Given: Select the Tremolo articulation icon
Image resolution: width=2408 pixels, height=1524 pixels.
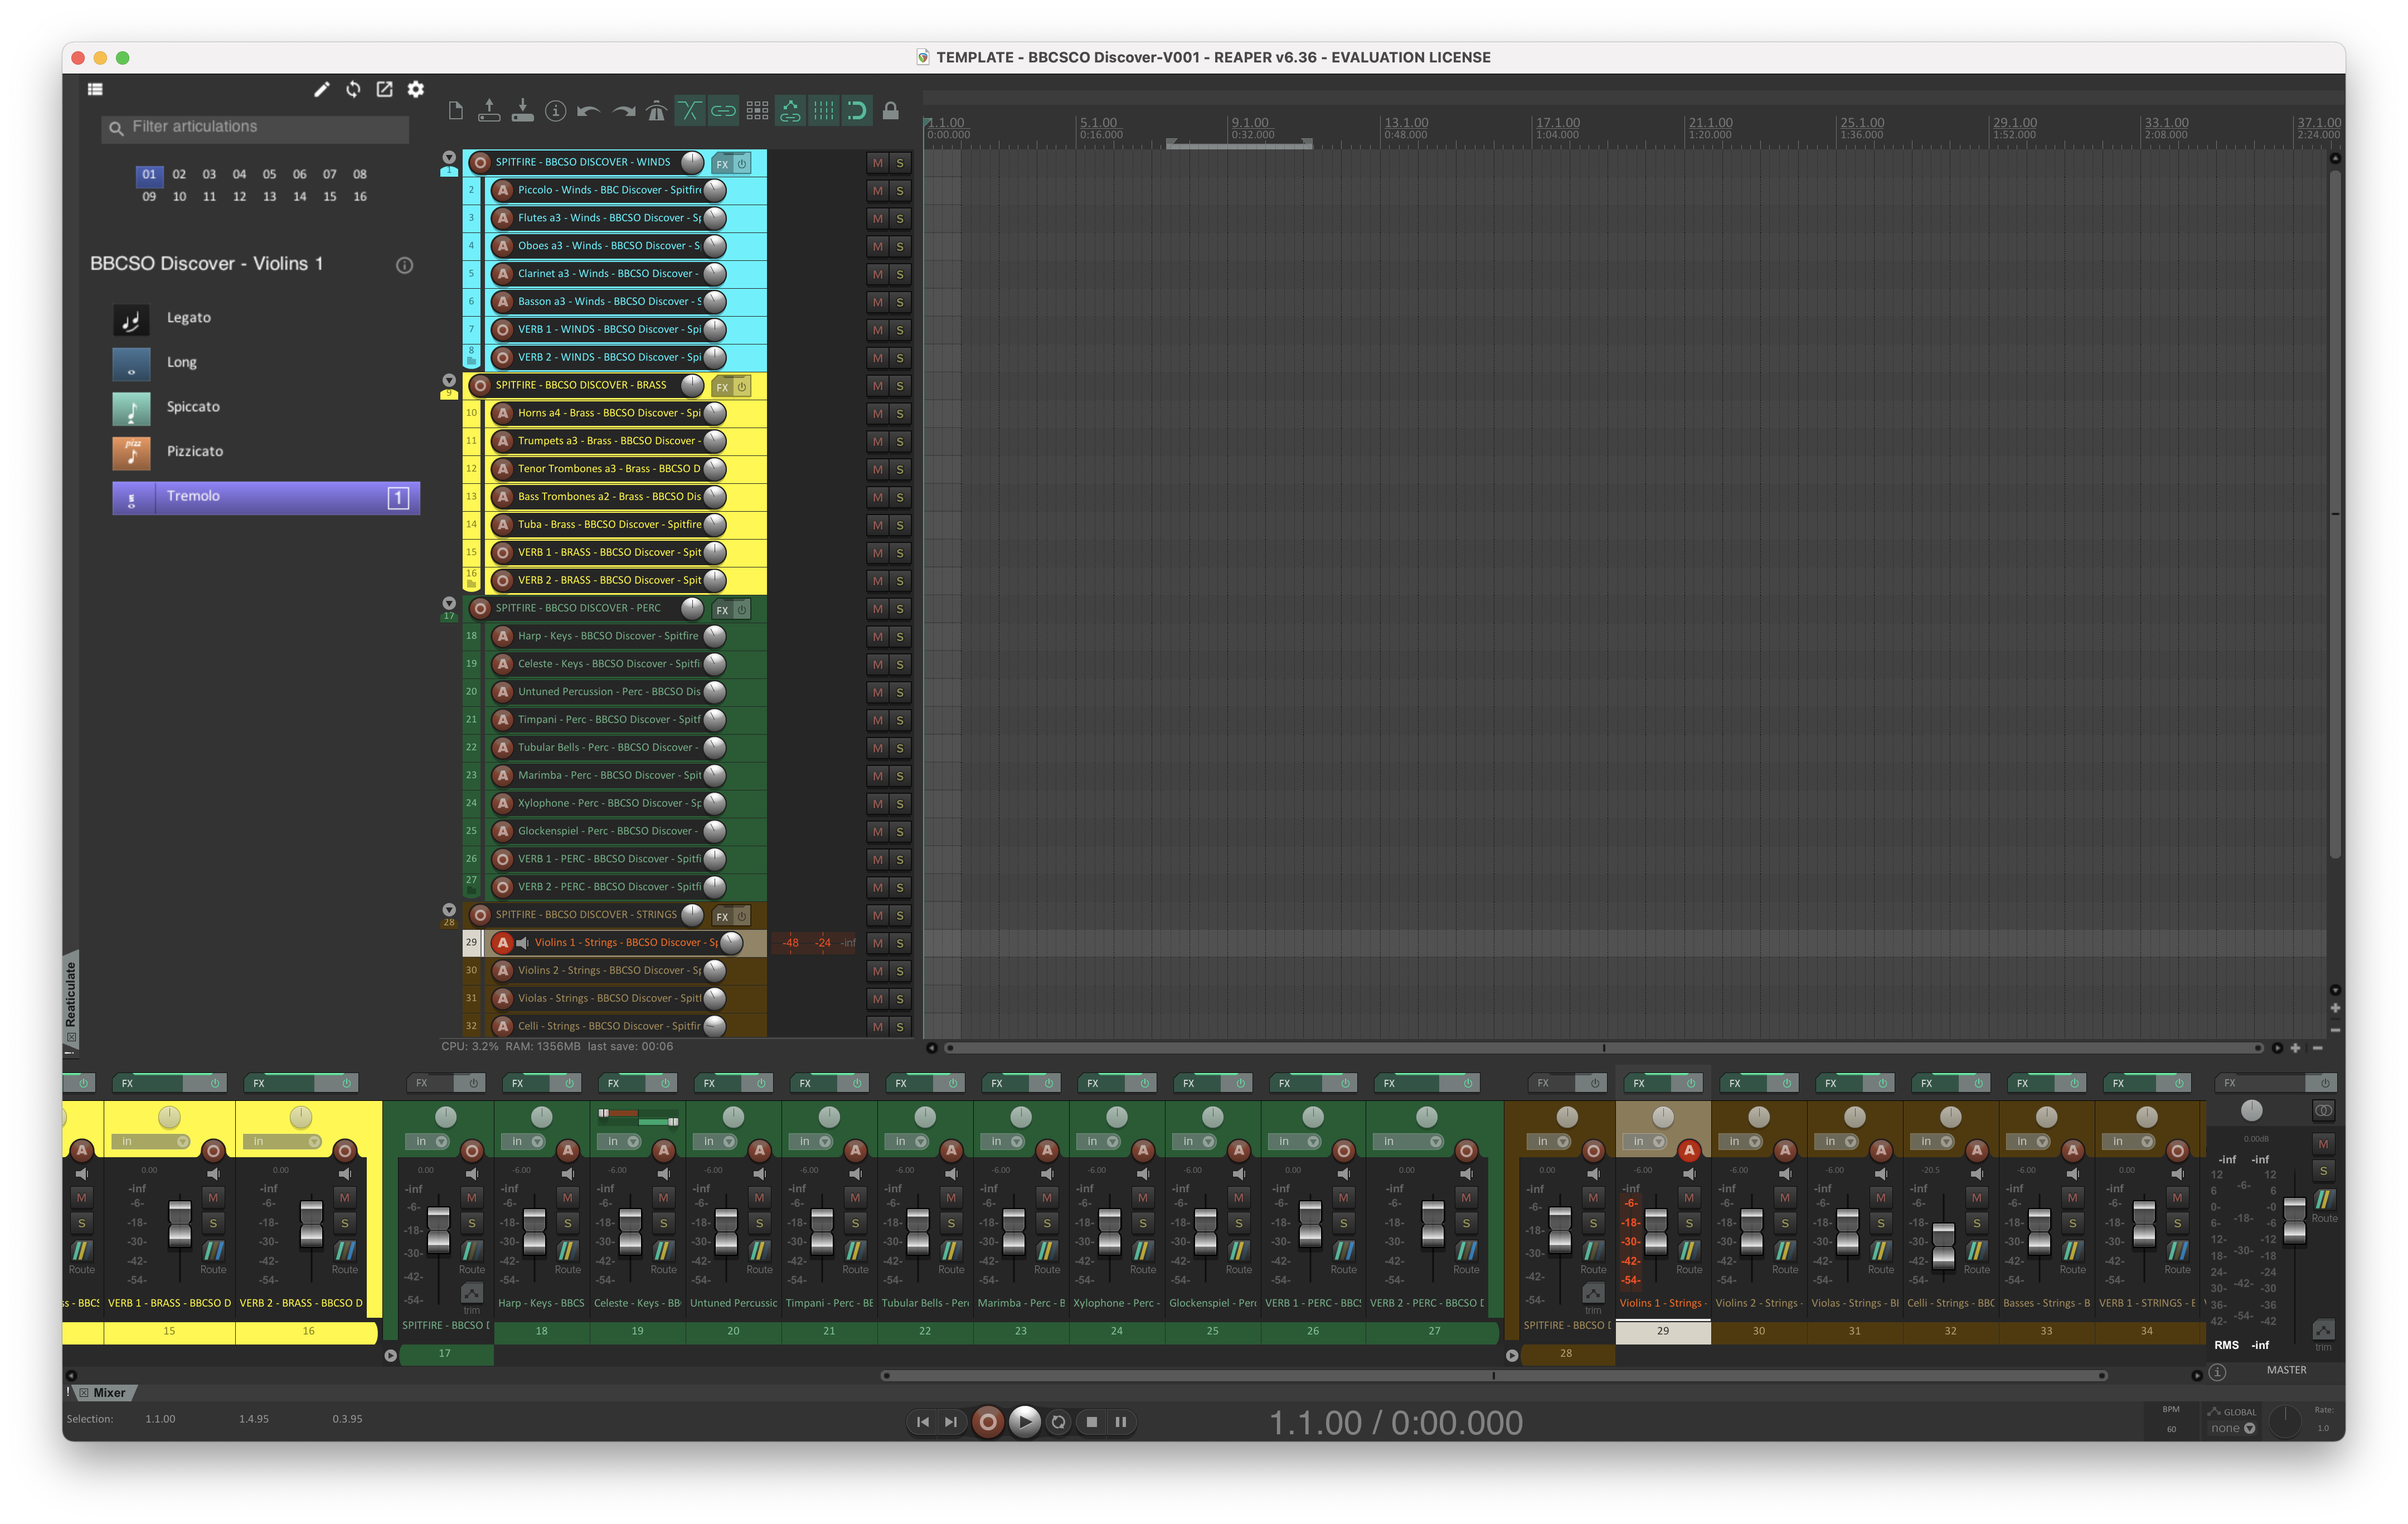Looking at the screenshot, I should [132, 497].
